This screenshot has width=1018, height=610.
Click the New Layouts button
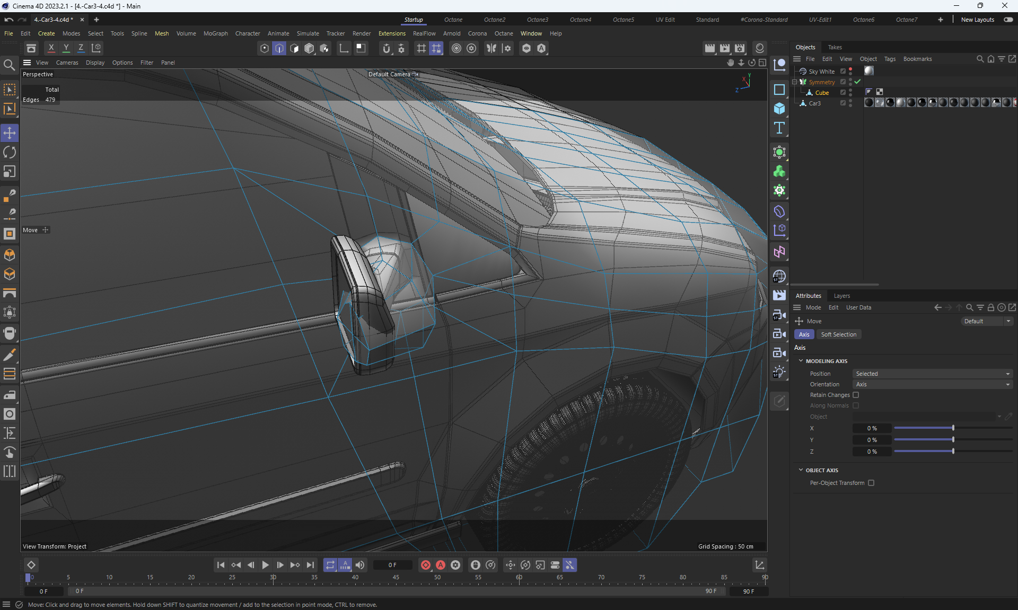977,20
